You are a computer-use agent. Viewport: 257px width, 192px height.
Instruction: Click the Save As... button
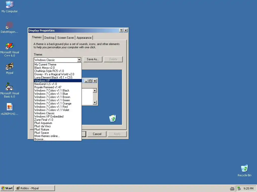coord(93,59)
